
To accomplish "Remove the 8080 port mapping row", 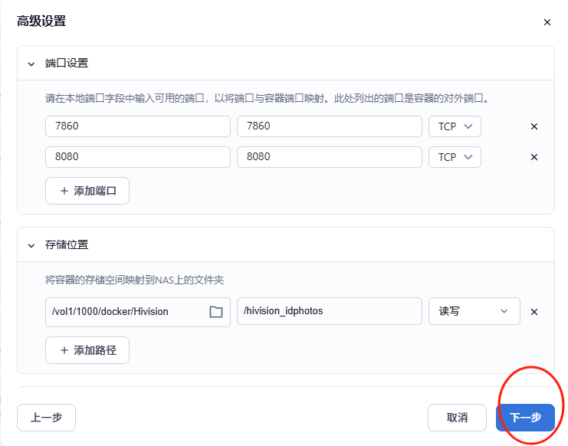I will pyautogui.click(x=534, y=157).
